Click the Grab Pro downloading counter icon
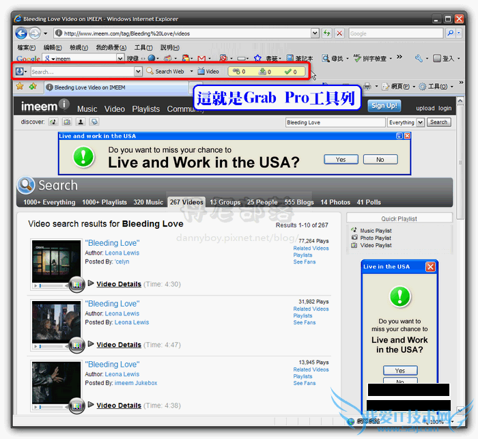 [262, 71]
